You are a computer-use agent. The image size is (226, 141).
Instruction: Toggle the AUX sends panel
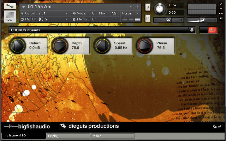pyautogui.click(x=221, y=13)
